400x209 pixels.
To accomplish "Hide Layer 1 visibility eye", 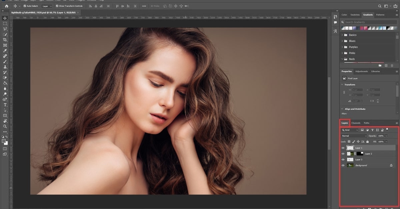I will click(343, 148).
